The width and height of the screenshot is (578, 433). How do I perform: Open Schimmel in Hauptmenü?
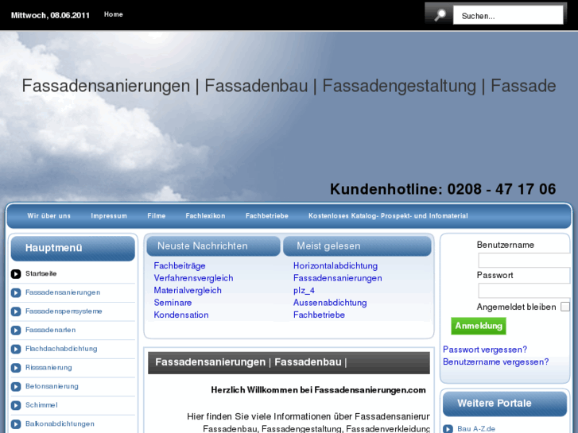tap(41, 405)
